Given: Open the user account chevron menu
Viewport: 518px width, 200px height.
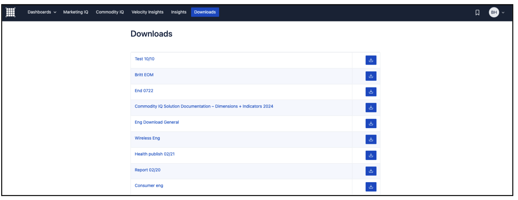Looking at the screenshot, I should click(x=503, y=13).
